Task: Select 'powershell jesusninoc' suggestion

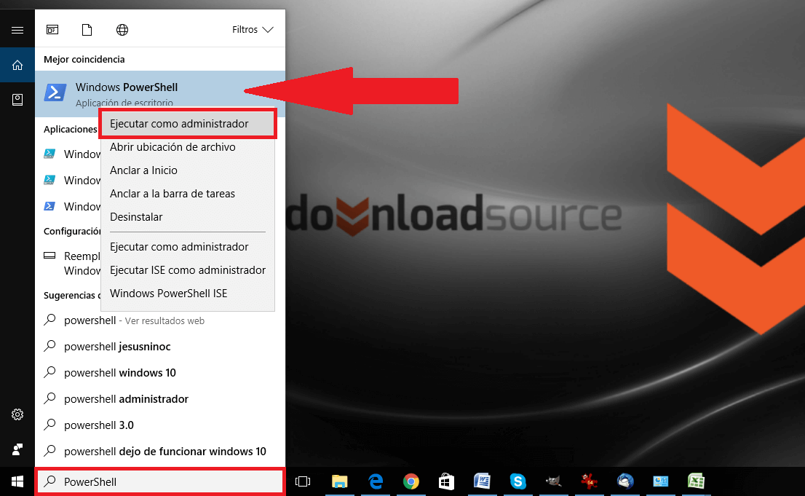Action: pyautogui.click(x=160, y=347)
